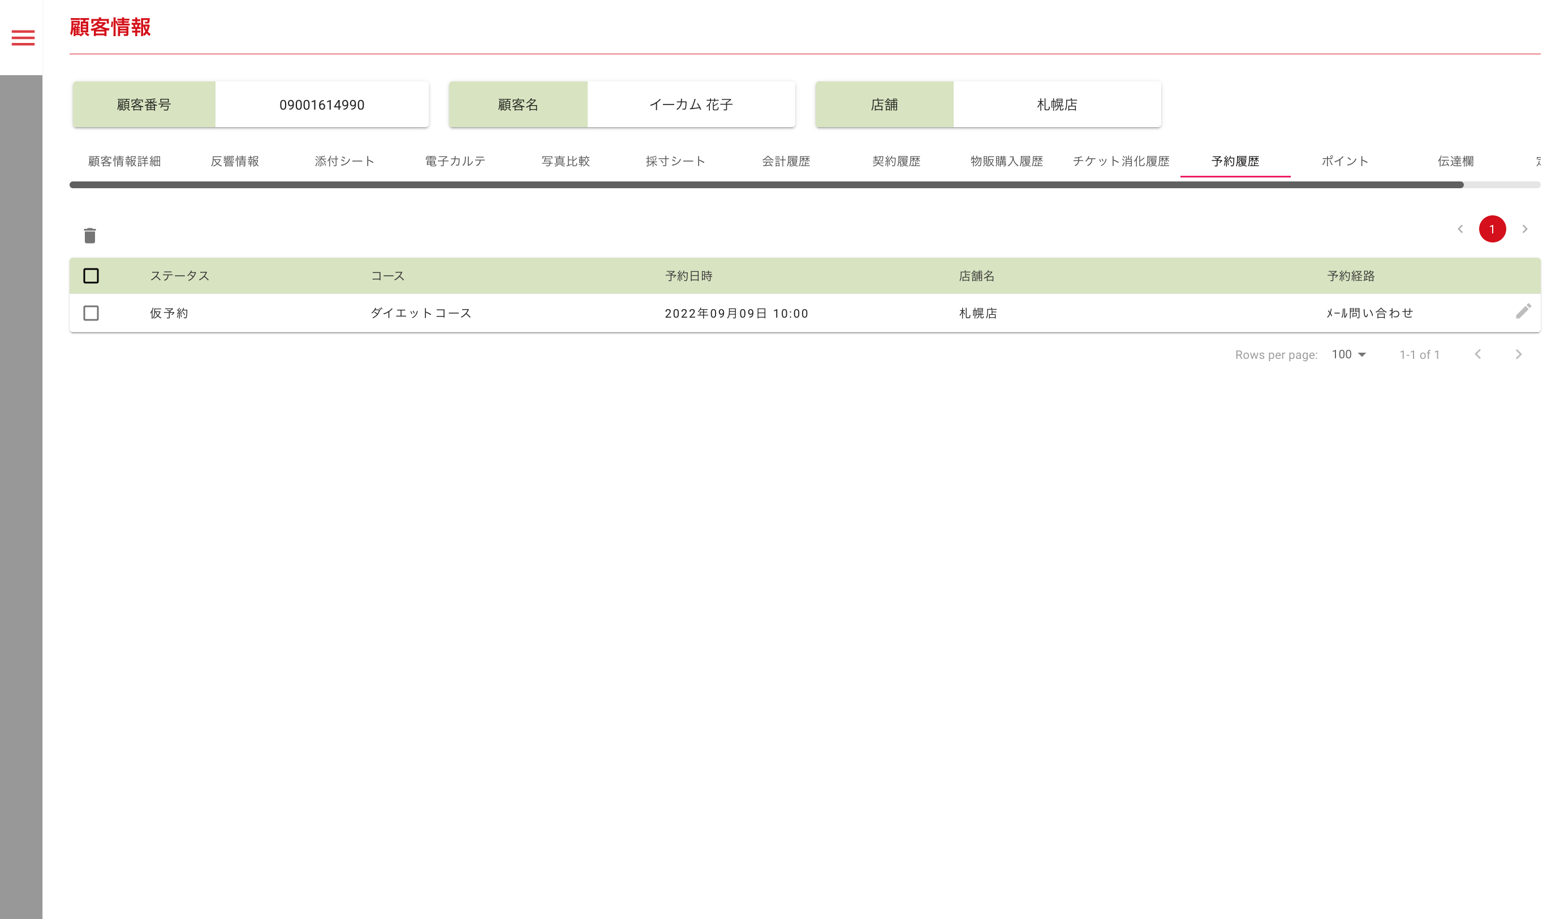Select page 1 red circle button

click(1492, 229)
